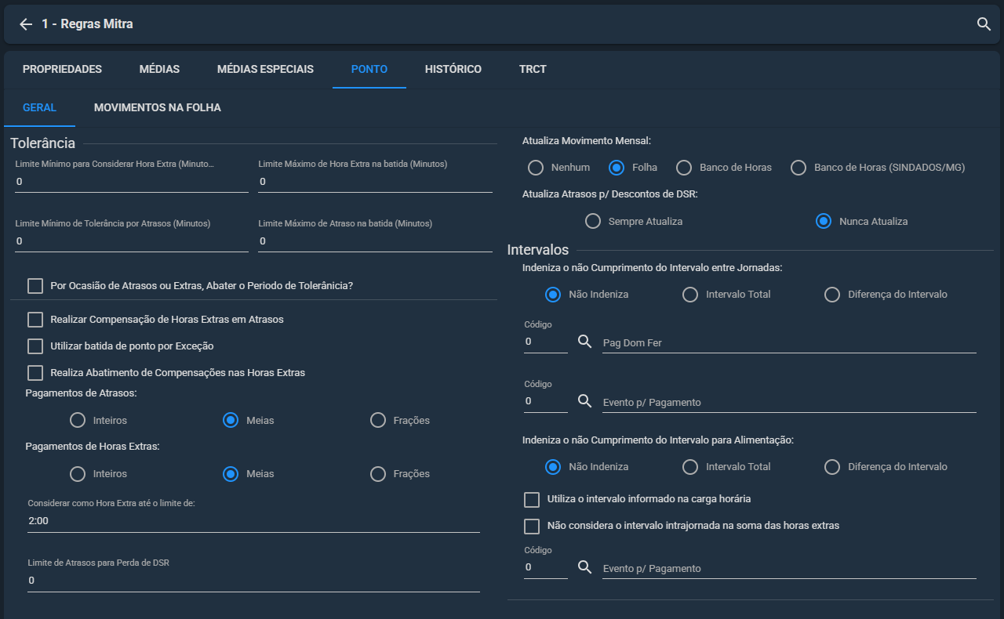Viewport: 1004px width, 619px height.
Task: Click search icon next to Pag Dom Fer
Action: pyautogui.click(x=584, y=342)
